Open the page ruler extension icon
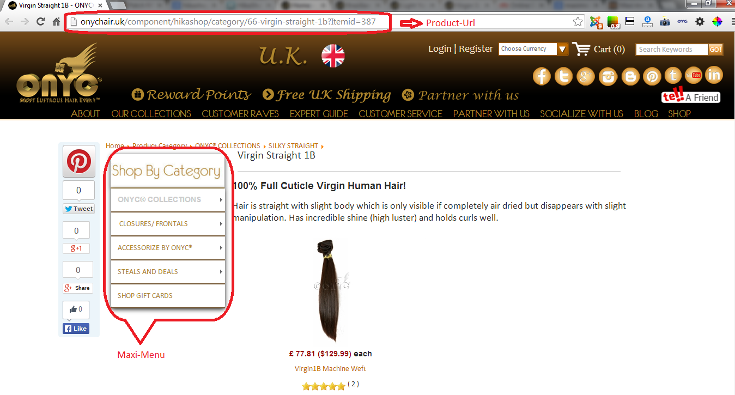The image size is (735, 395). pos(647,22)
